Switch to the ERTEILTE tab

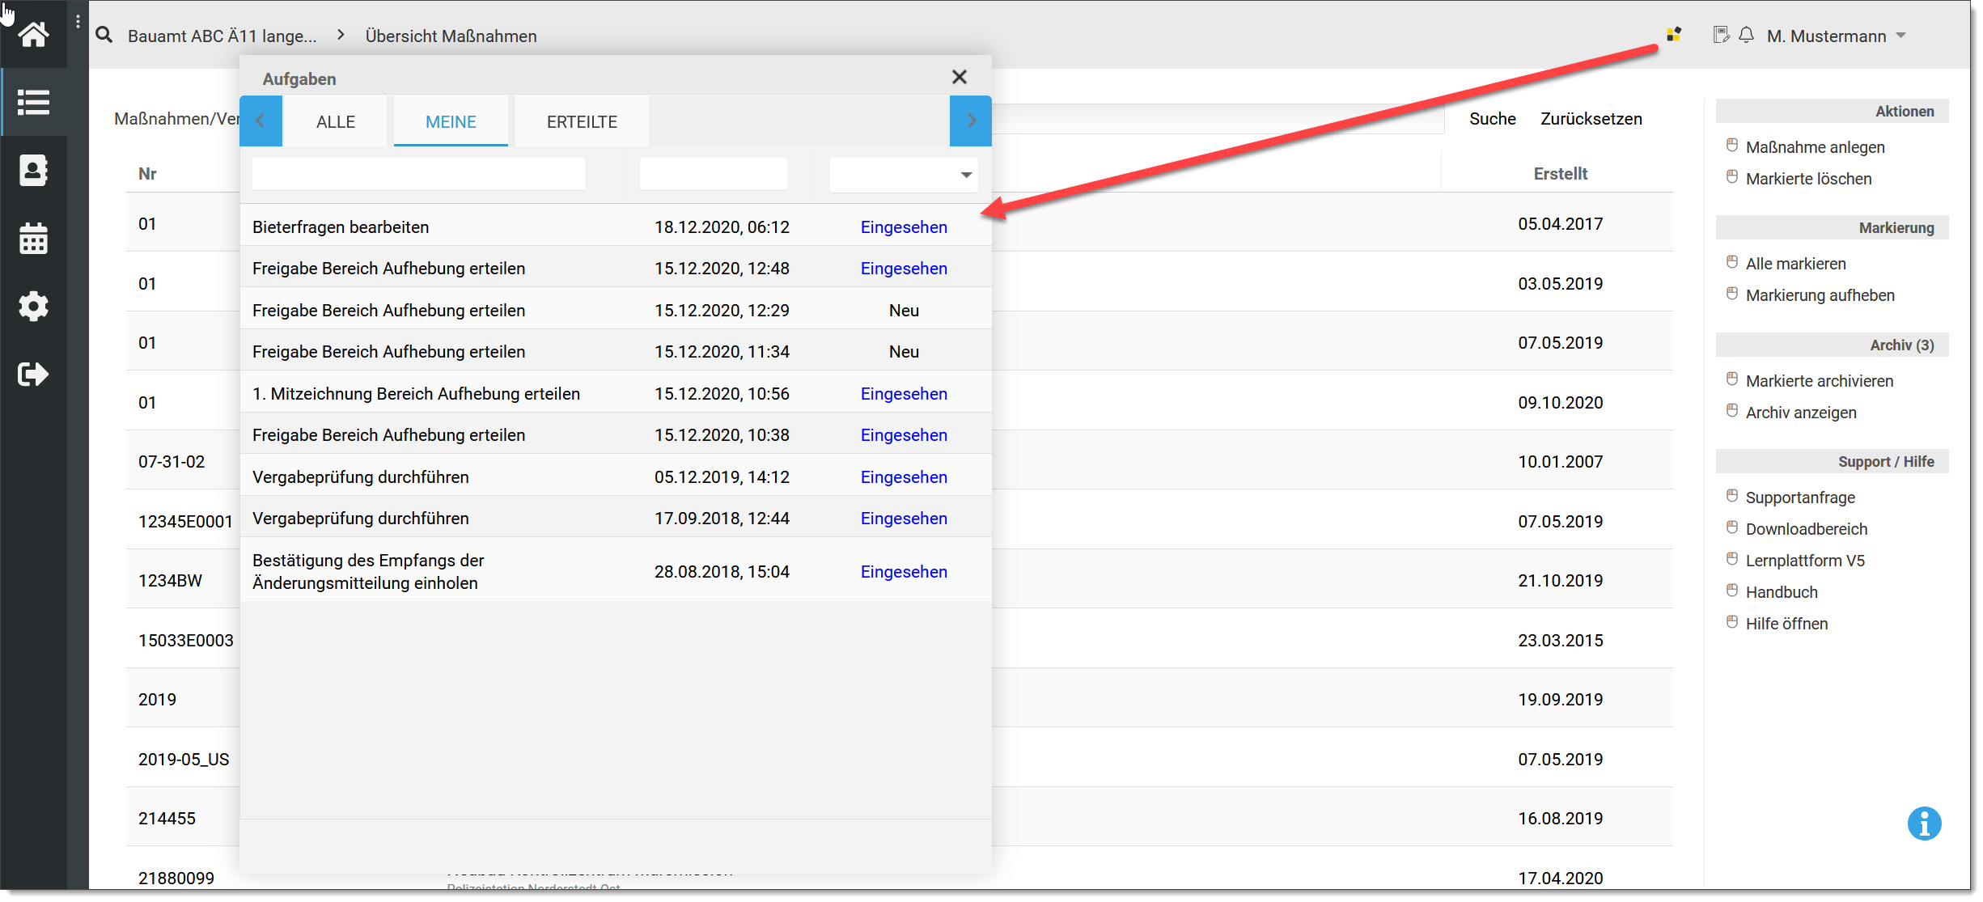coord(582,121)
